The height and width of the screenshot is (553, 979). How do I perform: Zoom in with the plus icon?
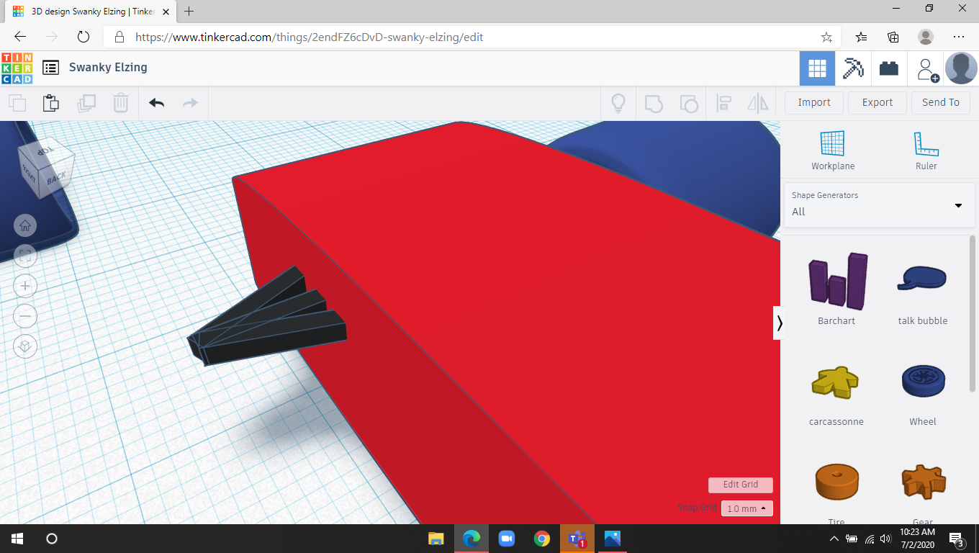click(x=25, y=286)
